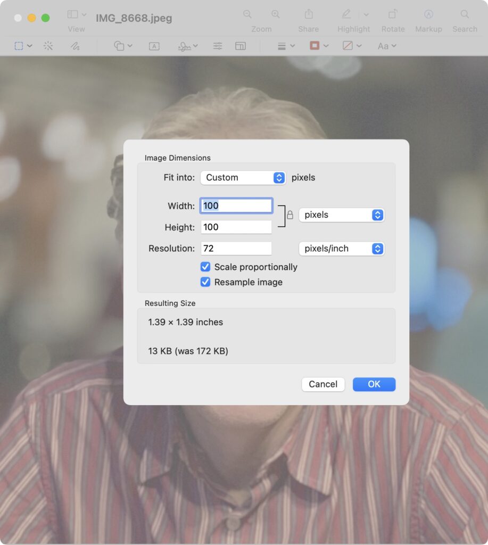
Task: Click the OK button
Action: 374,384
